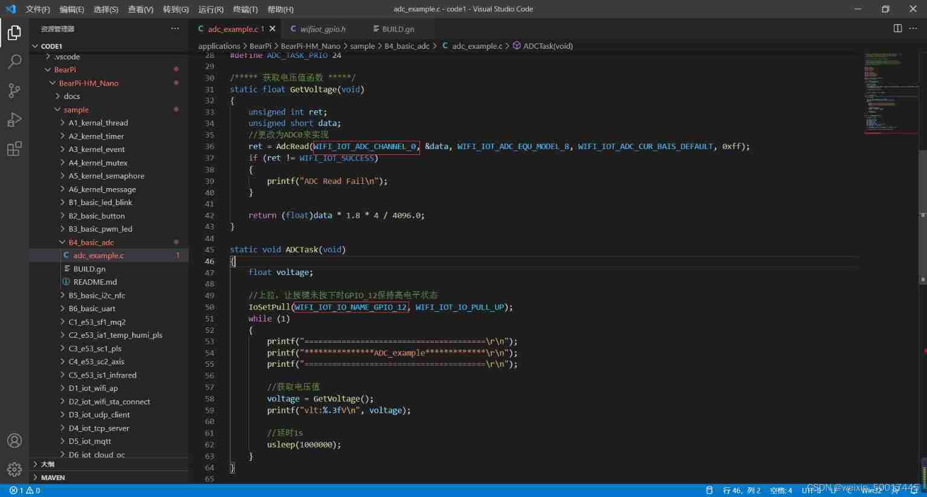Screen dimensions: 927x497
Task: Open the File menu (文件)
Action: pyautogui.click(x=38, y=9)
